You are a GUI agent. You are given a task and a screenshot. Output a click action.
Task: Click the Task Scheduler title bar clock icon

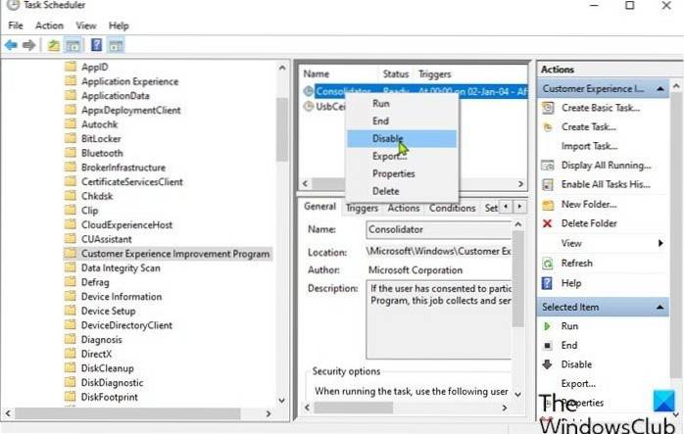pyautogui.click(x=13, y=5)
